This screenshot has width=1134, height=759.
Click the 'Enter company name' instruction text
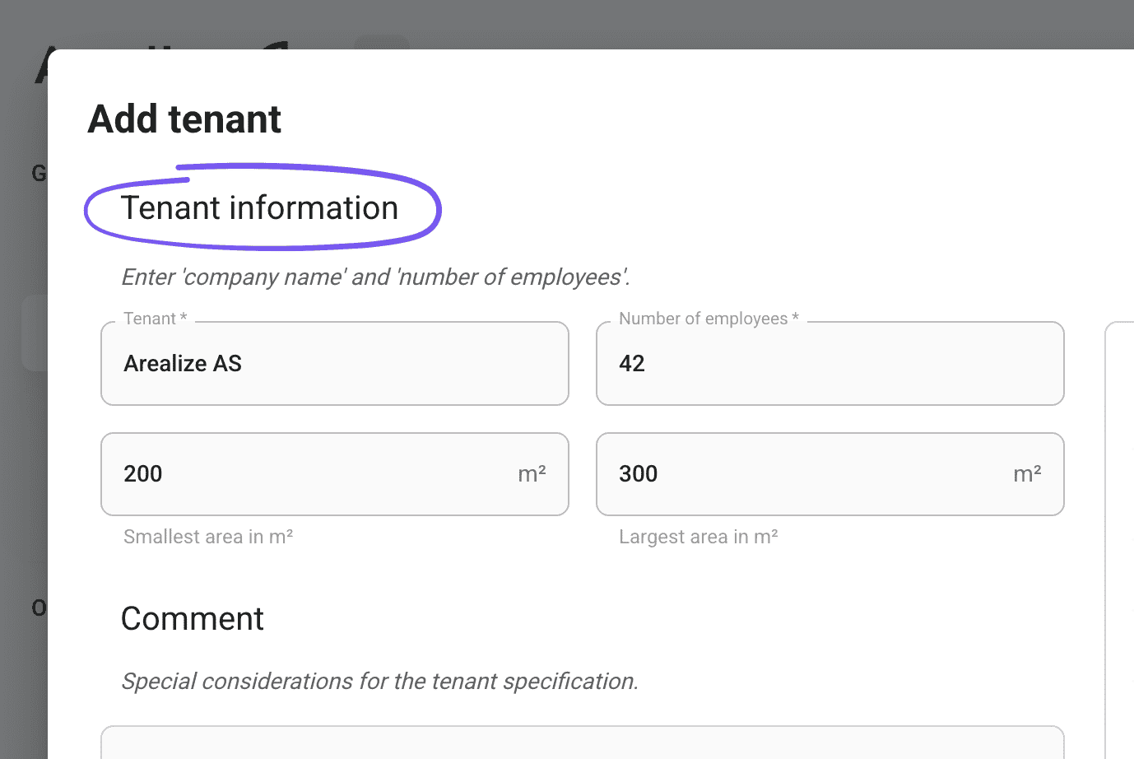coord(375,277)
